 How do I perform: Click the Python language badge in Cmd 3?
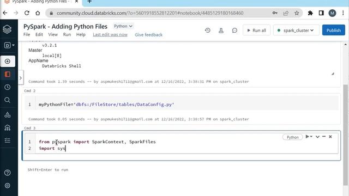point(292,137)
